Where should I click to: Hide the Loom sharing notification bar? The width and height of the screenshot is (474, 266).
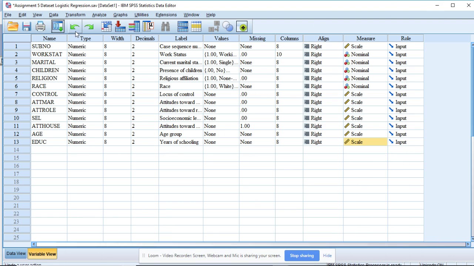327,256
